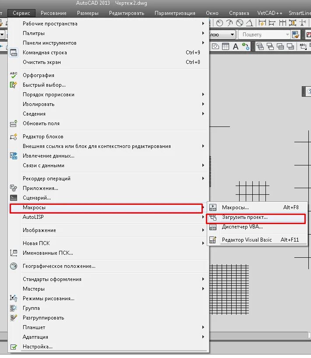Screen dimensions: 311x358
Task: Expand Рабочие пространства submenu arrow
Action: (203, 24)
